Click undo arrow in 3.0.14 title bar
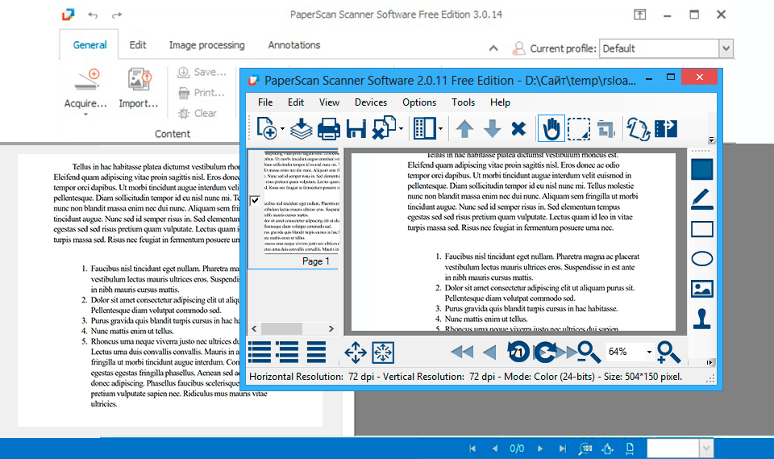 (93, 15)
